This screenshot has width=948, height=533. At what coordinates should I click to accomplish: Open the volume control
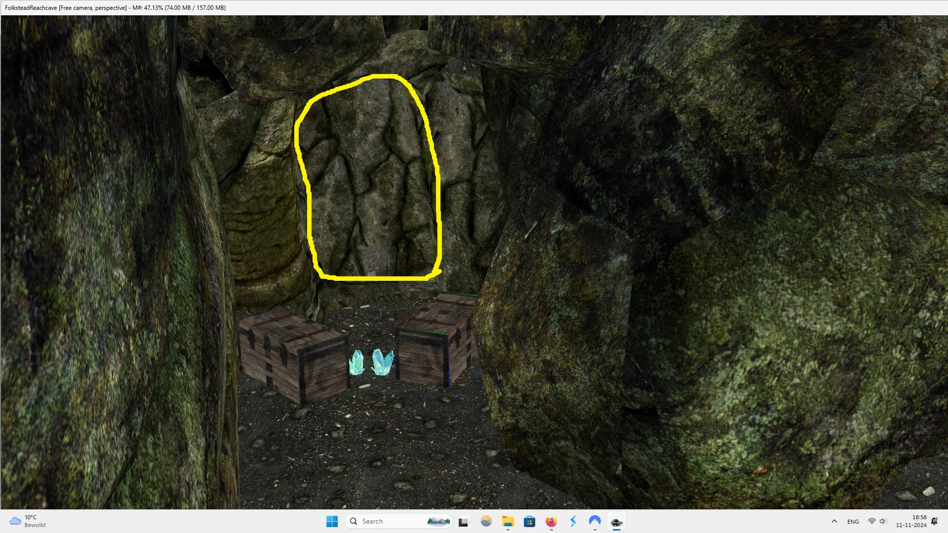(883, 521)
